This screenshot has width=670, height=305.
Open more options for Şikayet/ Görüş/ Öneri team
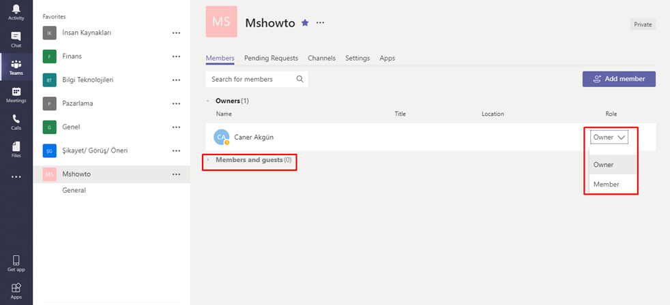pyautogui.click(x=176, y=150)
